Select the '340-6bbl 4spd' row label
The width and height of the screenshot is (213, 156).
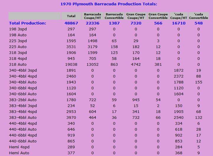click(23, 88)
